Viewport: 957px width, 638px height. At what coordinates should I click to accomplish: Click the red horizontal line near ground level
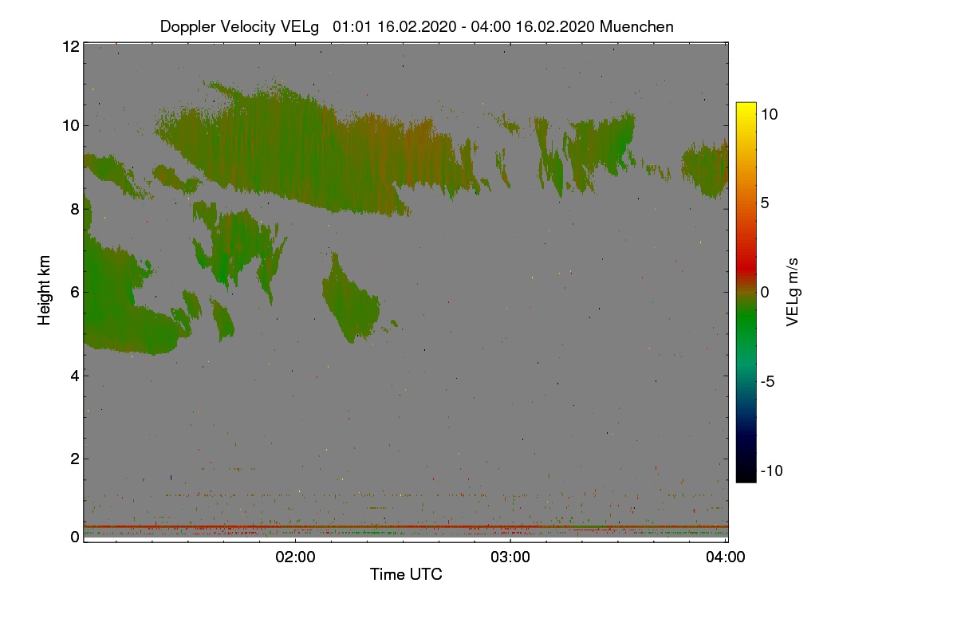406,526
